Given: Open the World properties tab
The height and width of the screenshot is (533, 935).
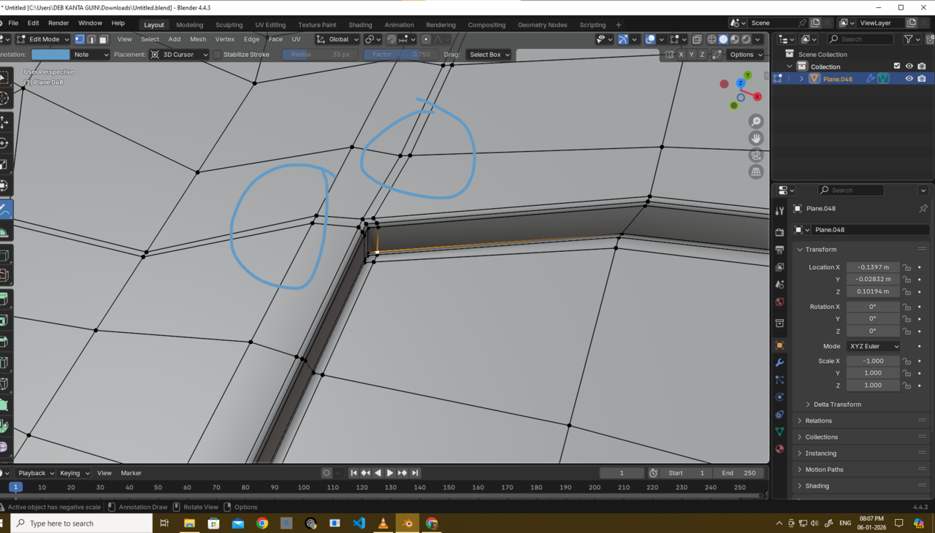Looking at the screenshot, I should [779, 302].
